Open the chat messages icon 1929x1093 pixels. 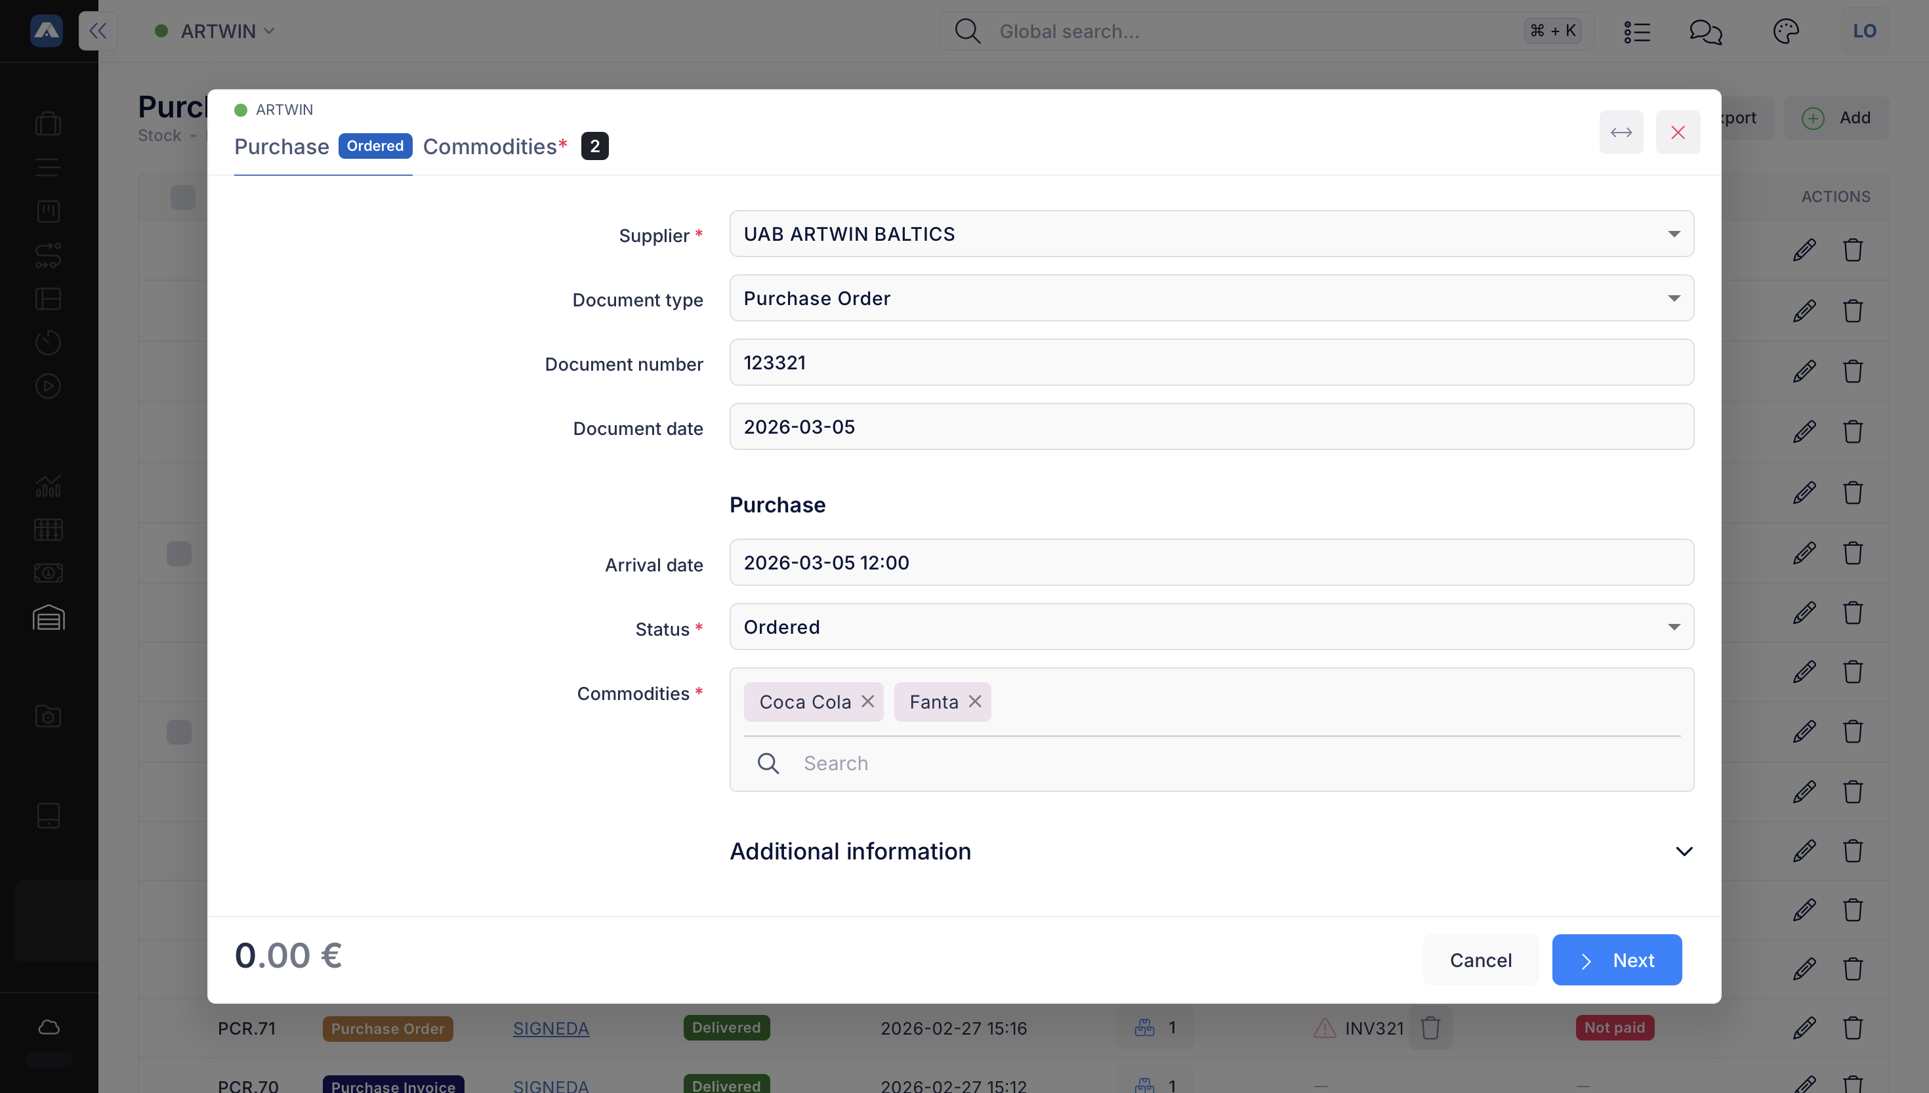tap(1705, 31)
